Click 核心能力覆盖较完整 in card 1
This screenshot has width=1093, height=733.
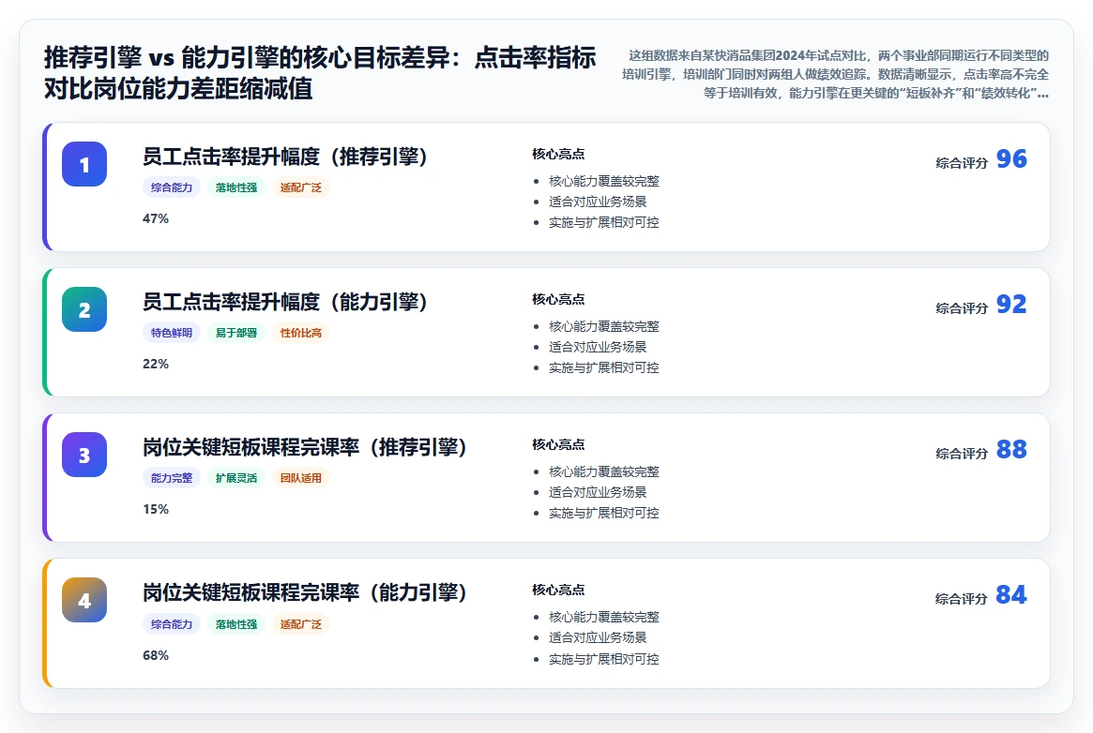[603, 181]
